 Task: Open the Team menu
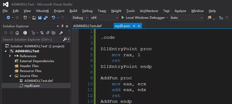102,11
